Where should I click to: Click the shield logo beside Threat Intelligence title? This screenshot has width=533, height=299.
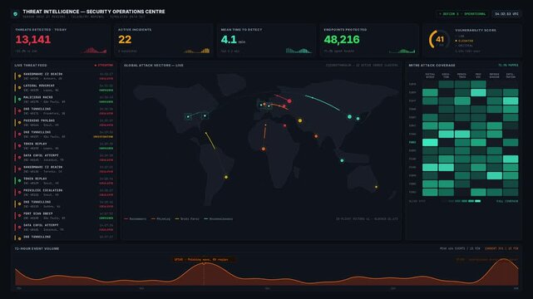15,14
